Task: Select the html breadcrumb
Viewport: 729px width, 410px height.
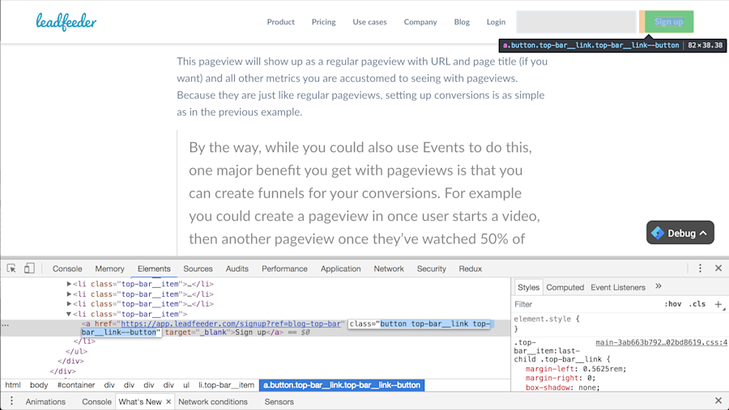Action: click(13, 385)
